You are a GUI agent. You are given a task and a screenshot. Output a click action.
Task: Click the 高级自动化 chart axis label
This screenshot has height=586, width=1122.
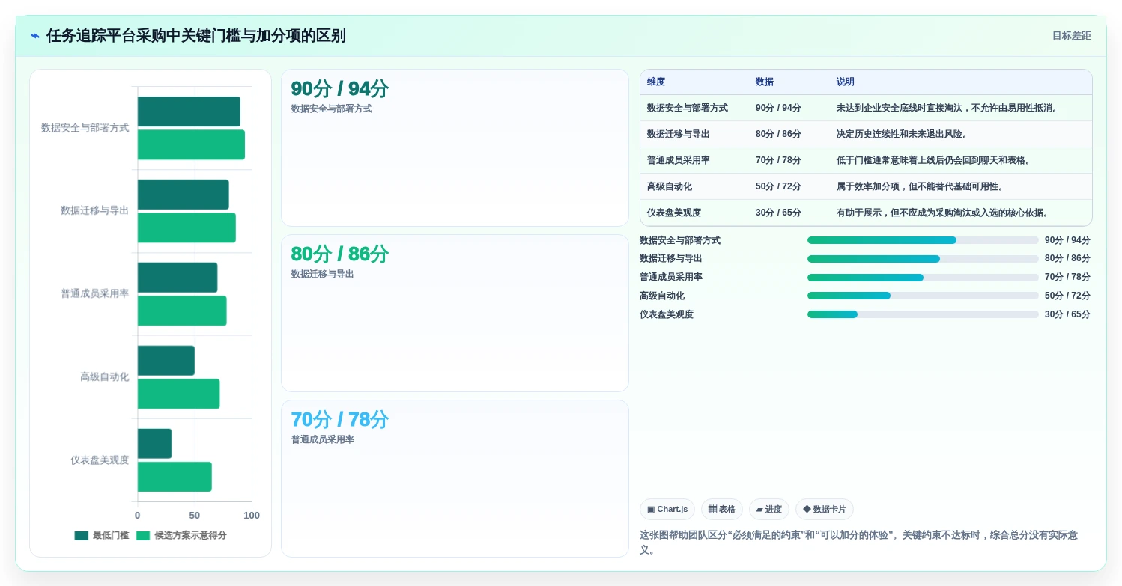click(104, 377)
